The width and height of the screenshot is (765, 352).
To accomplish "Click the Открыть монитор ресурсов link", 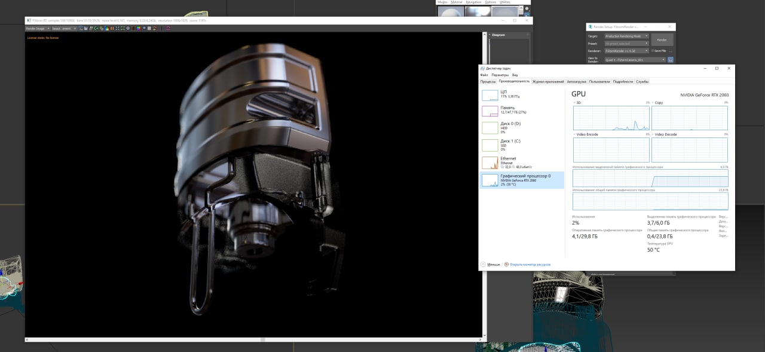I will 530,264.
